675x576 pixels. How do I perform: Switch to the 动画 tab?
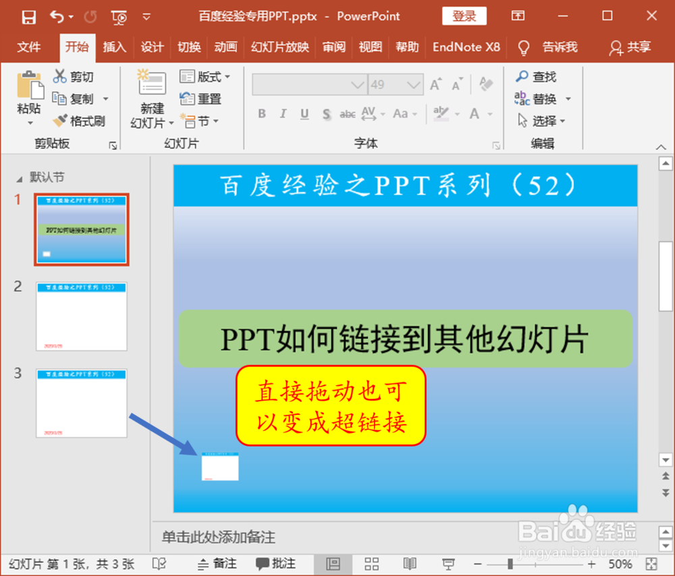[x=225, y=47]
